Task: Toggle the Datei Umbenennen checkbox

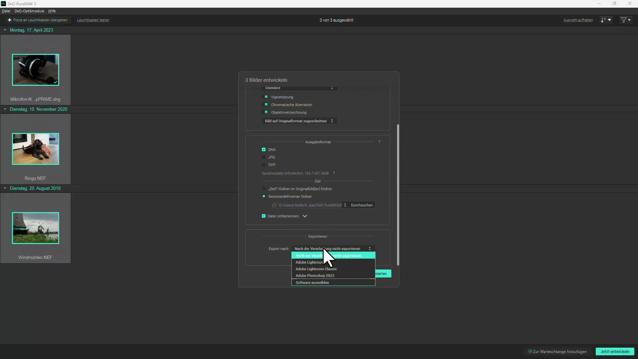Action: pos(264,216)
